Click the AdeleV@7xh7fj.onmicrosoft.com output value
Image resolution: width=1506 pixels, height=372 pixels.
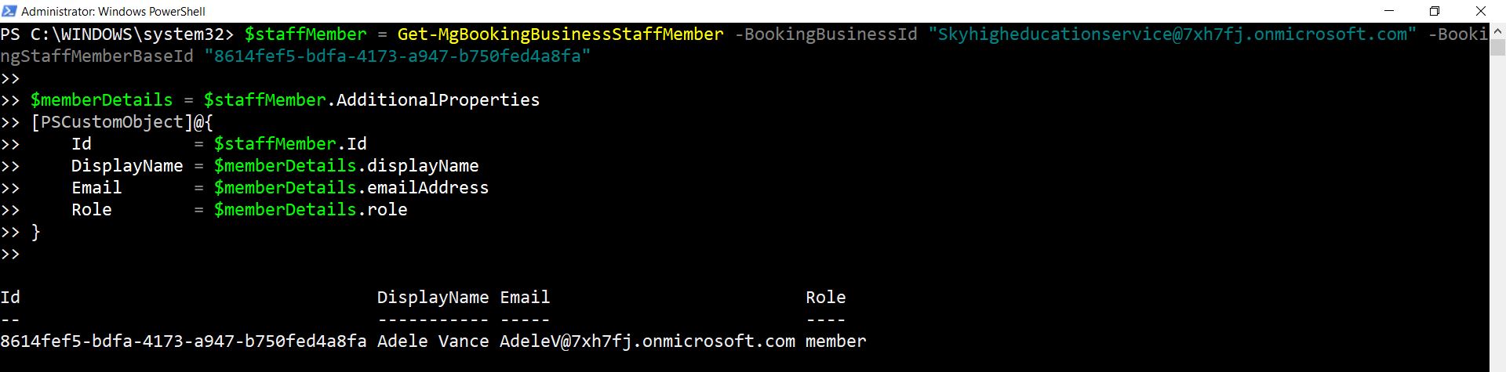pyautogui.click(x=646, y=341)
